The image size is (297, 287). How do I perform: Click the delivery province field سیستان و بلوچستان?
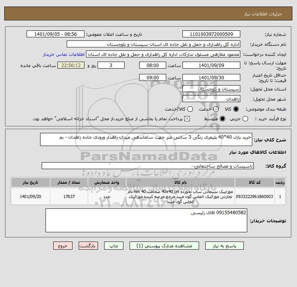pos(211,89)
